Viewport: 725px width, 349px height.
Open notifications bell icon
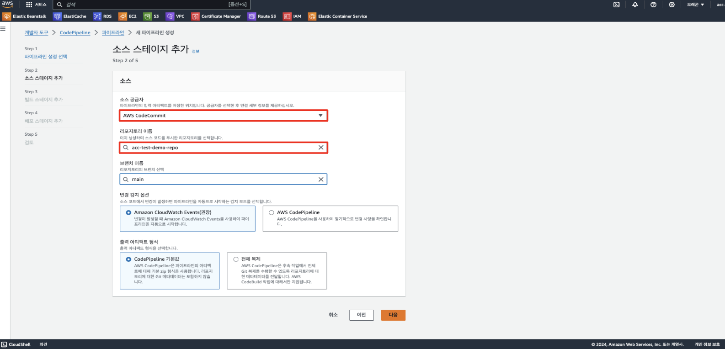pyautogui.click(x=635, y=5)
